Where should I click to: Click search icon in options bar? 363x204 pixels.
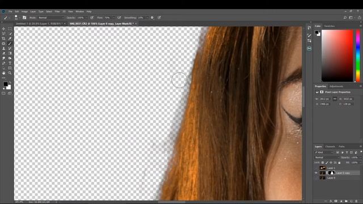click(345, 18)
